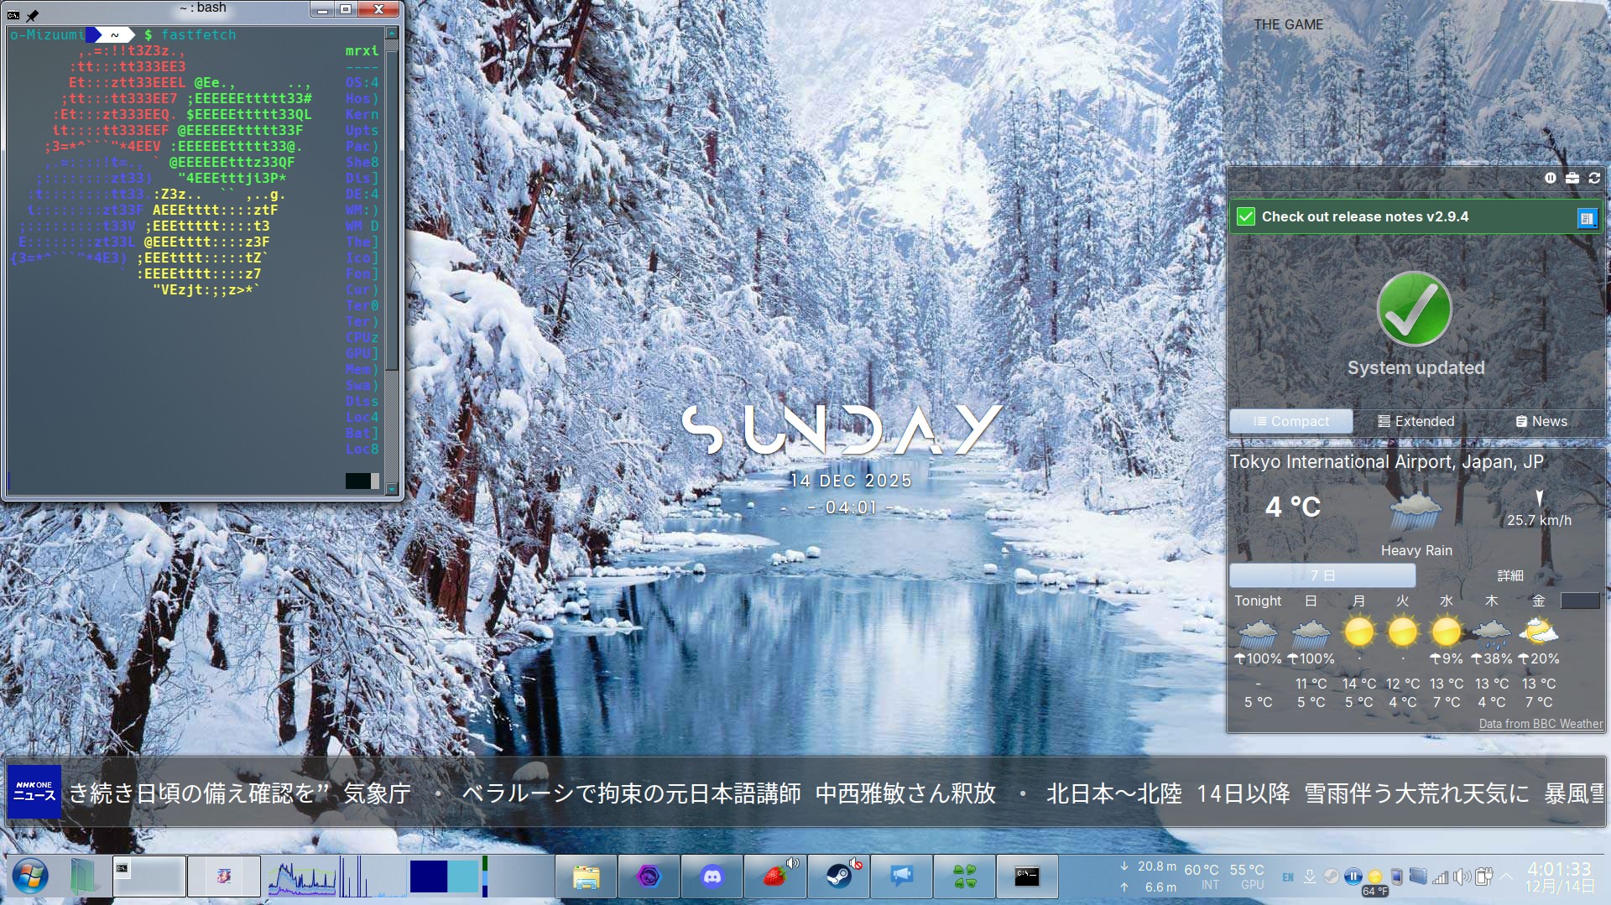Switch to the Compact view tab
1611x905 pixels.
point(1290,421)
